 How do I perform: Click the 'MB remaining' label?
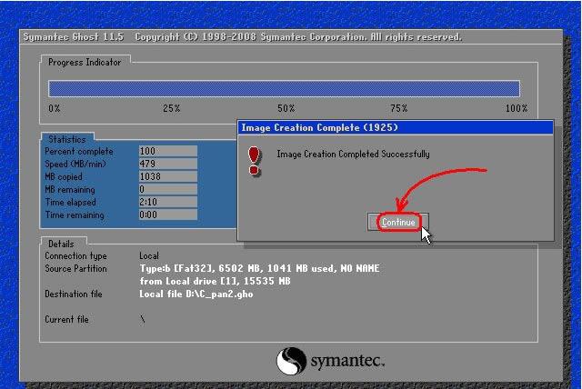(70, 189)
